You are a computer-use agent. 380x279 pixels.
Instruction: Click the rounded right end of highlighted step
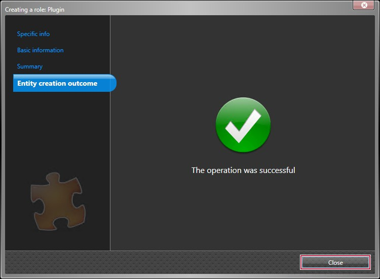tap(112, 83)
